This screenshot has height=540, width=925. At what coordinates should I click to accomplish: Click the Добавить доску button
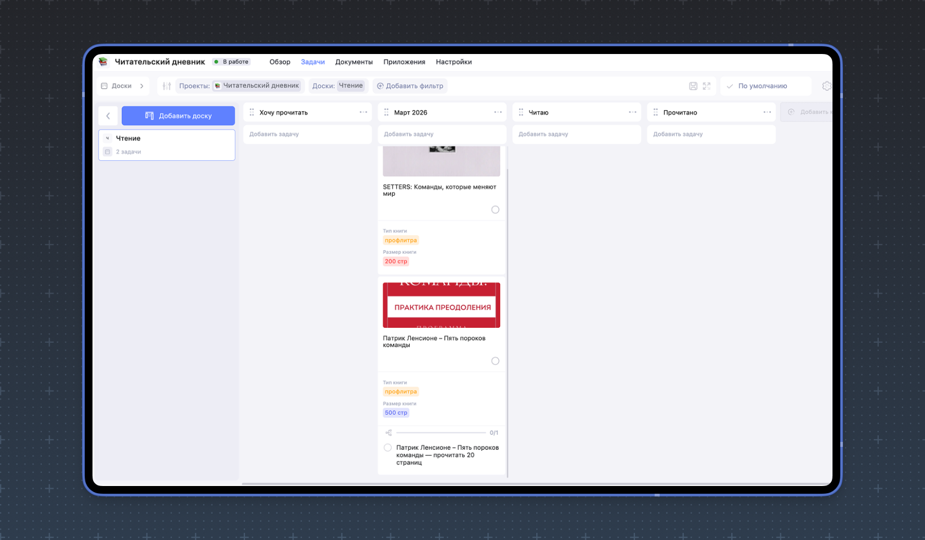pos(178,116)
